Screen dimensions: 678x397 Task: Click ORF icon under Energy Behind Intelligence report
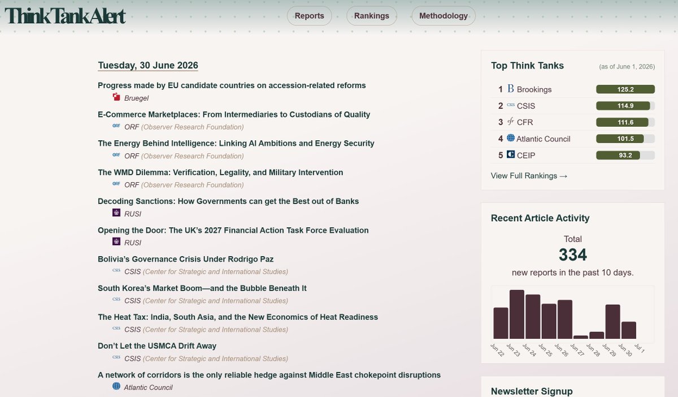(116, 156)
